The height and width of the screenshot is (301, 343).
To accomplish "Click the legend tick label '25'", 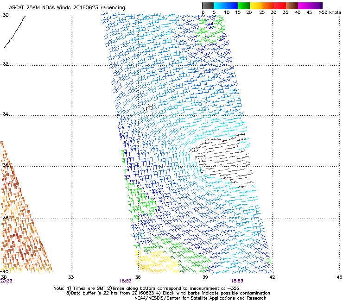I will click(262, 13).
